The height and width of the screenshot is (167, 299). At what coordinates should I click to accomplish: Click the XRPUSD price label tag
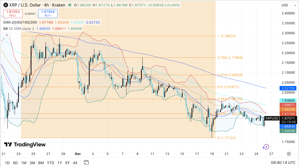coord(271,118)
